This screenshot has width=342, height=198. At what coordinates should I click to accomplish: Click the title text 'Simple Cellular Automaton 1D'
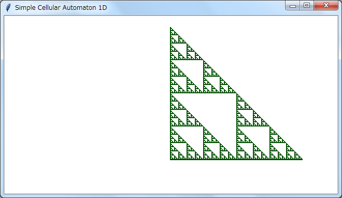coord(61,8)
